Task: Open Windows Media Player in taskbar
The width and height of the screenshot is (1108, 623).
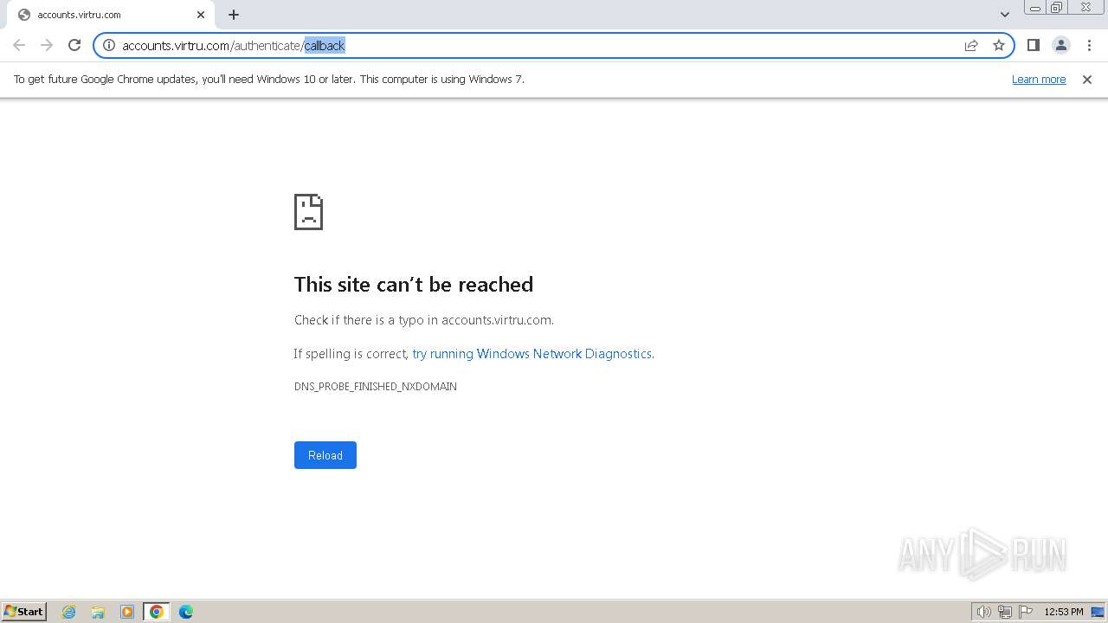Action: [x=127, y=612]
